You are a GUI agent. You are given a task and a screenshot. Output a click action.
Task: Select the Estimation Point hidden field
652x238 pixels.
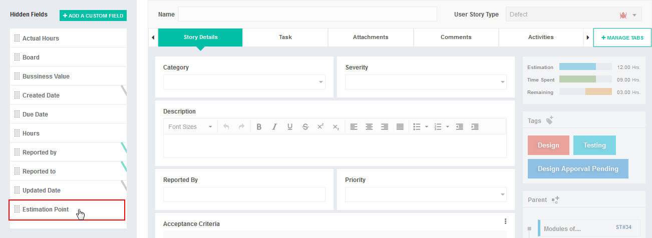pyautogui.click(x=67, y=209)
